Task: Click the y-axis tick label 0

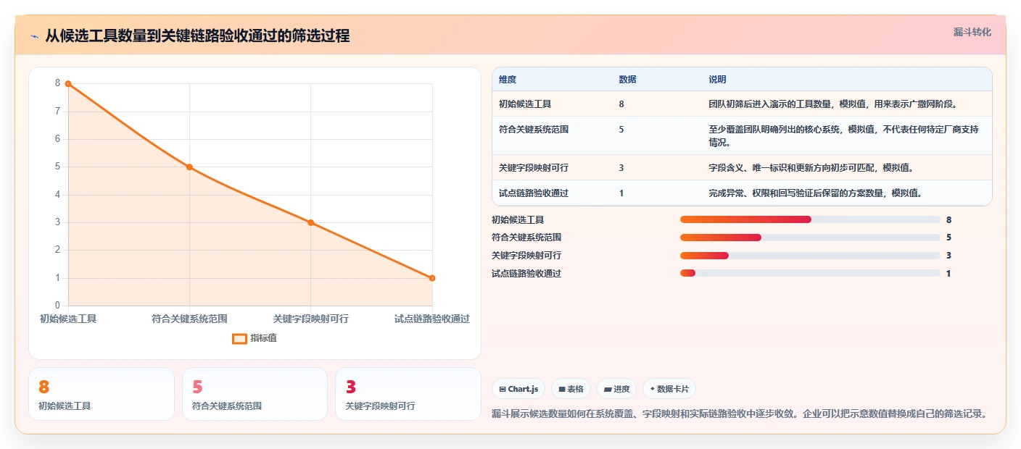Action: pyautogui.click(x=57, y=306)
